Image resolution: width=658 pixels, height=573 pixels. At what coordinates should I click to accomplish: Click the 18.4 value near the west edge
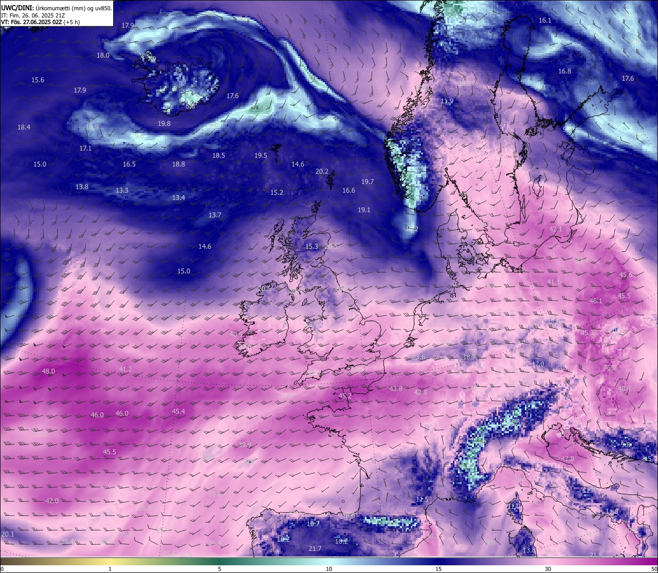[24, 127]
